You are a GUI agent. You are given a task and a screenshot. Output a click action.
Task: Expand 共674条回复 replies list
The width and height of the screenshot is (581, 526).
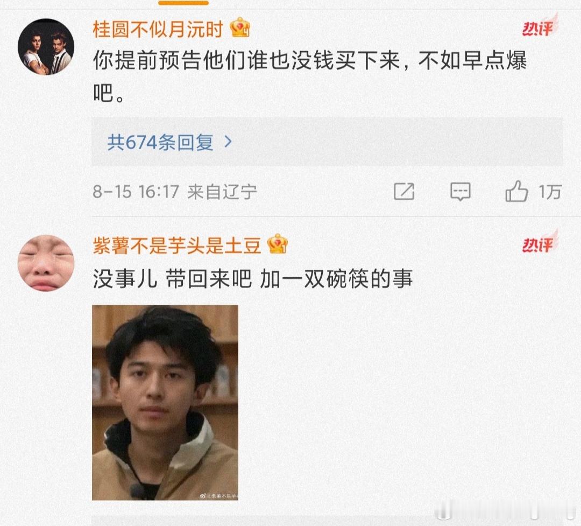[x=327, y=142]
